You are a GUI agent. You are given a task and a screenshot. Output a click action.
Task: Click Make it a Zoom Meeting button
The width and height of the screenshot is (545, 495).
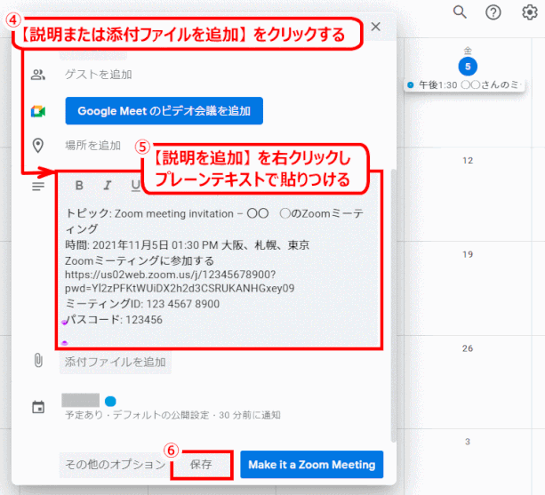tap(312, 465)
